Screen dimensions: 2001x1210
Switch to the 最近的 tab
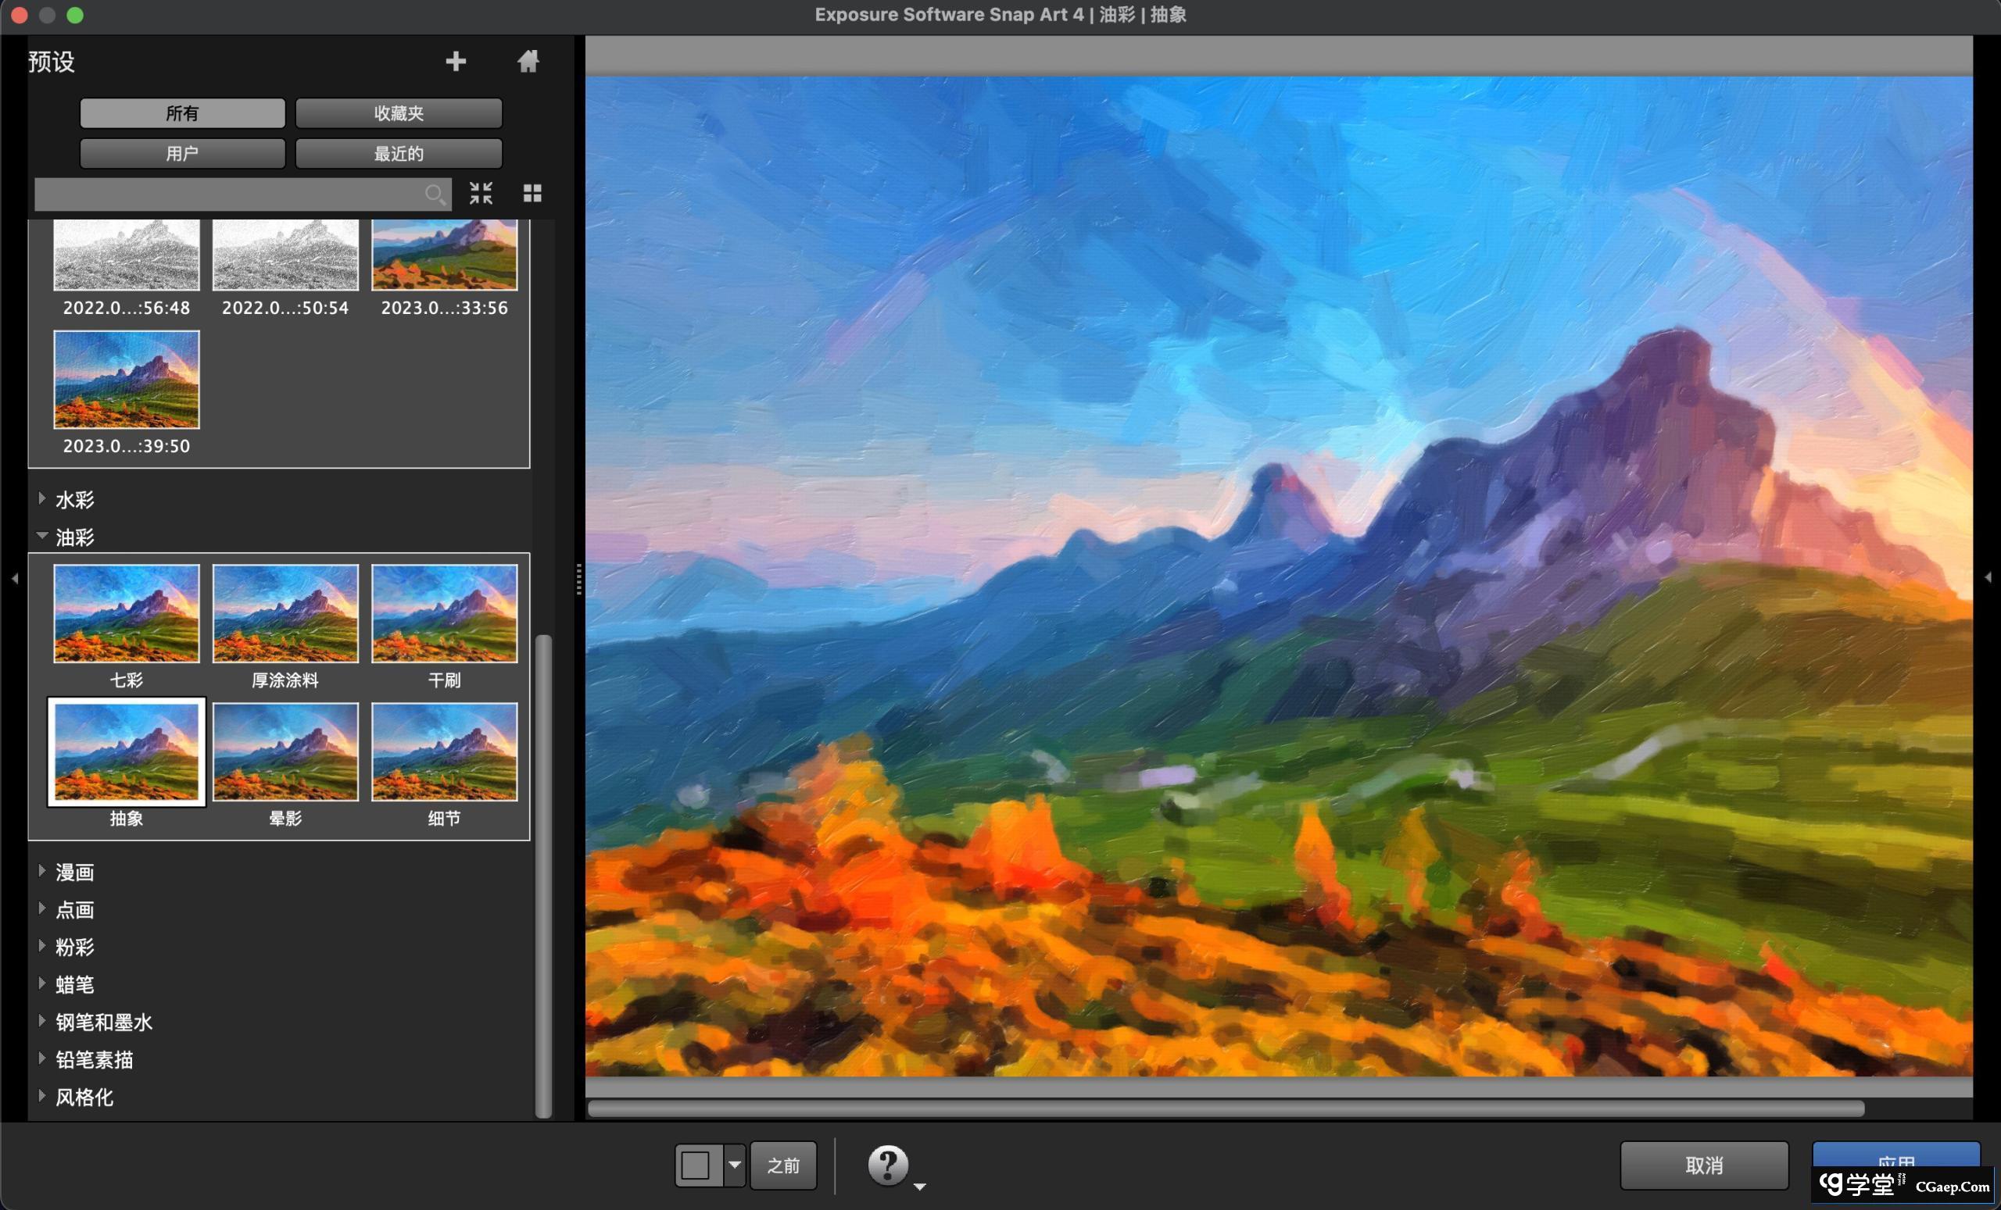[x=398, y=153]
